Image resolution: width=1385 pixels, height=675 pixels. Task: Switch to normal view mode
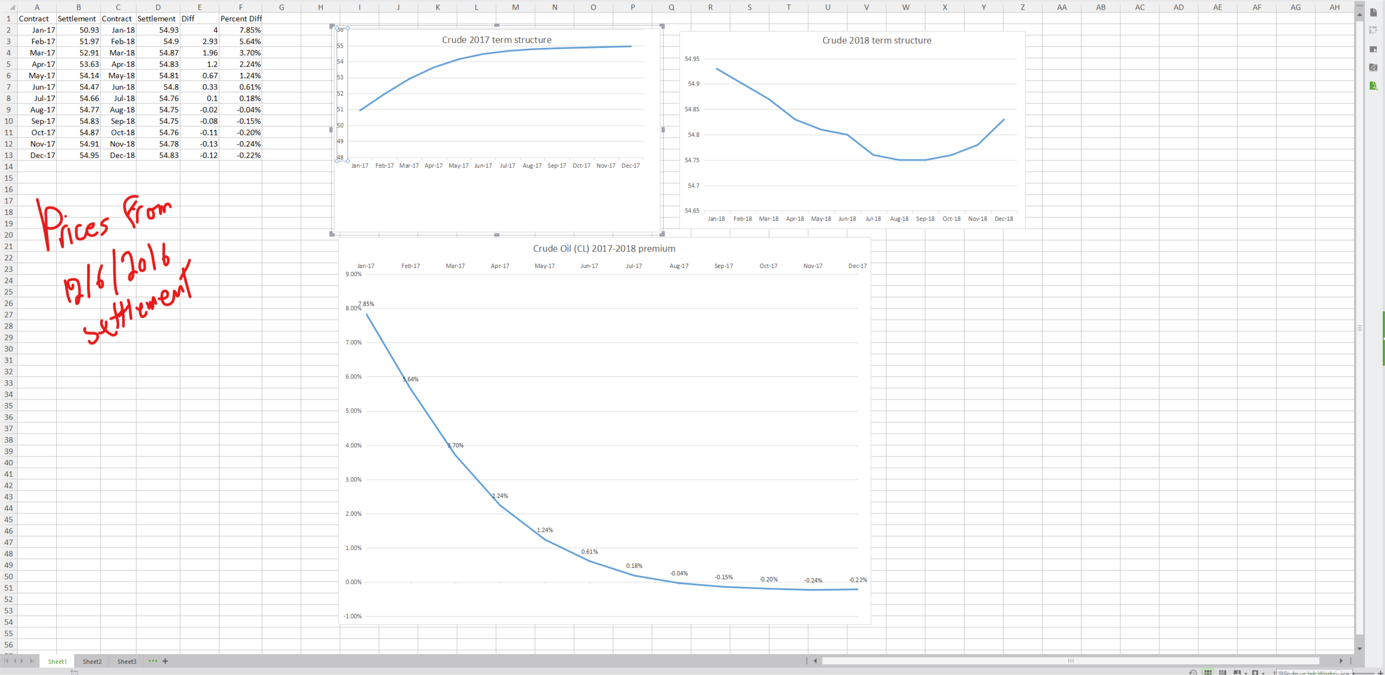pyautogui.click(x=1208, y=673)
